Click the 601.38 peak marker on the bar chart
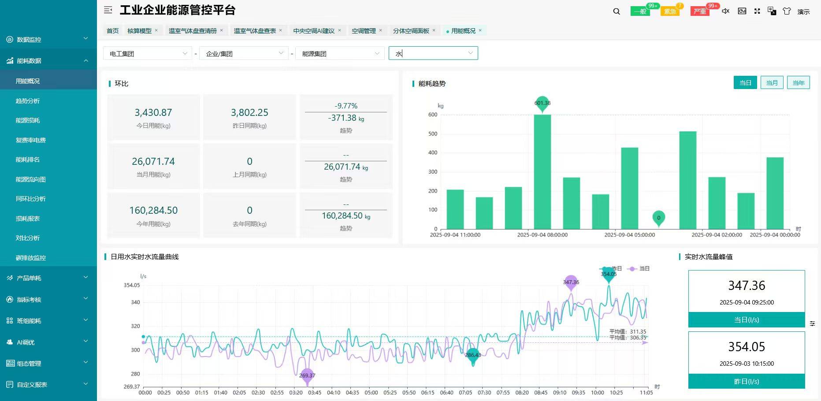 click(542, 102)
